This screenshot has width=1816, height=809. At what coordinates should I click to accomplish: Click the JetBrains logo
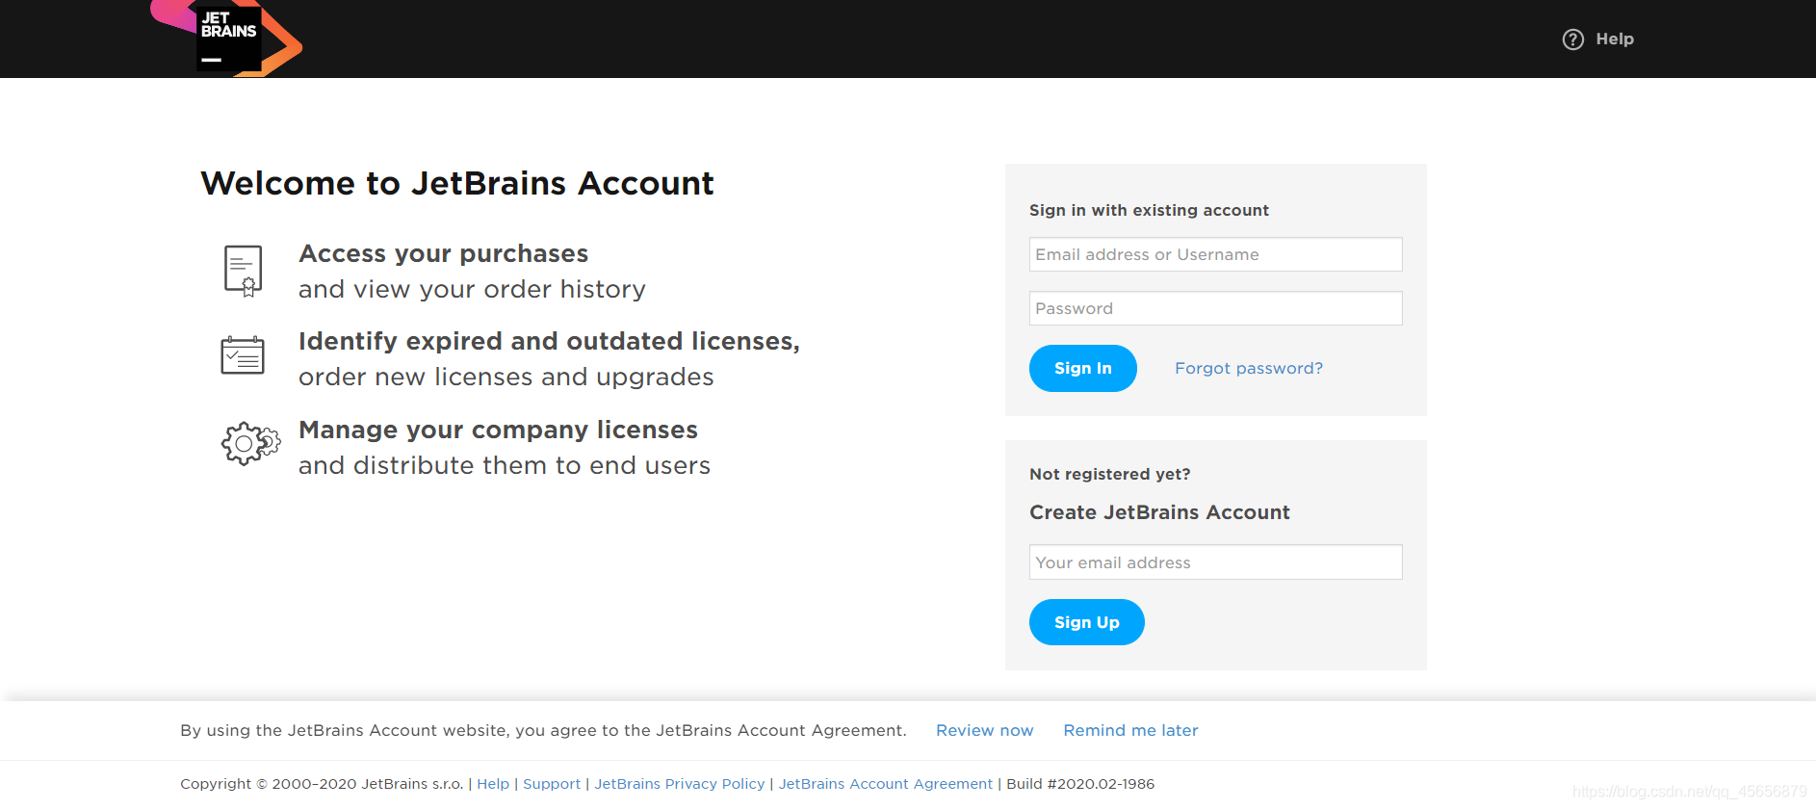click(x=229, y=39)
